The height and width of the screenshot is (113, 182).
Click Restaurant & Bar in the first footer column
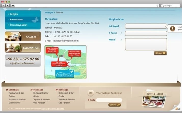(x=16, y=93)
